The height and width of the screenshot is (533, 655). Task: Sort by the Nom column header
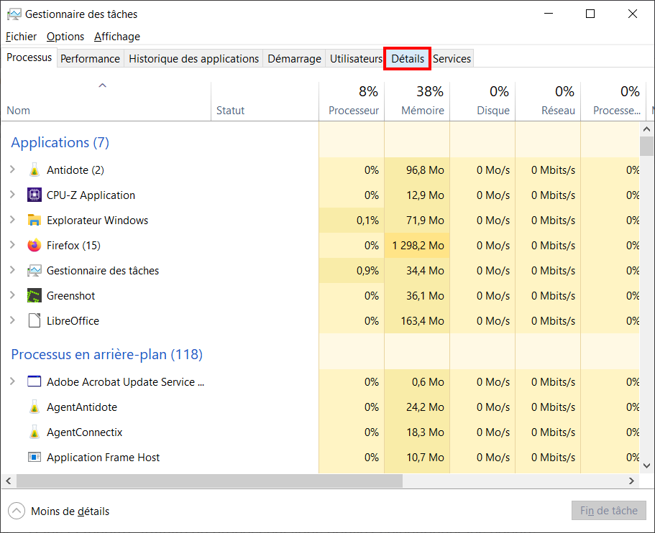click(x=106, y=101)
